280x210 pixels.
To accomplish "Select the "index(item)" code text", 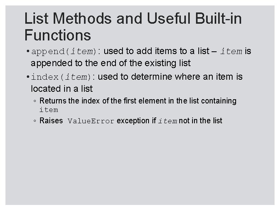I will pyautogui.click(x=62, y=77).
